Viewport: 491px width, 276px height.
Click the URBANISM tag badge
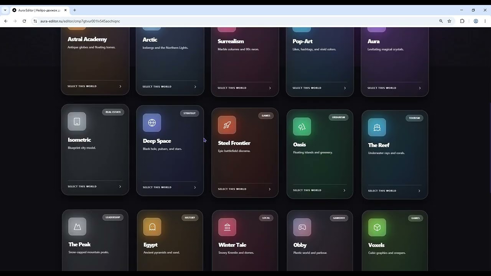(338, 117)
